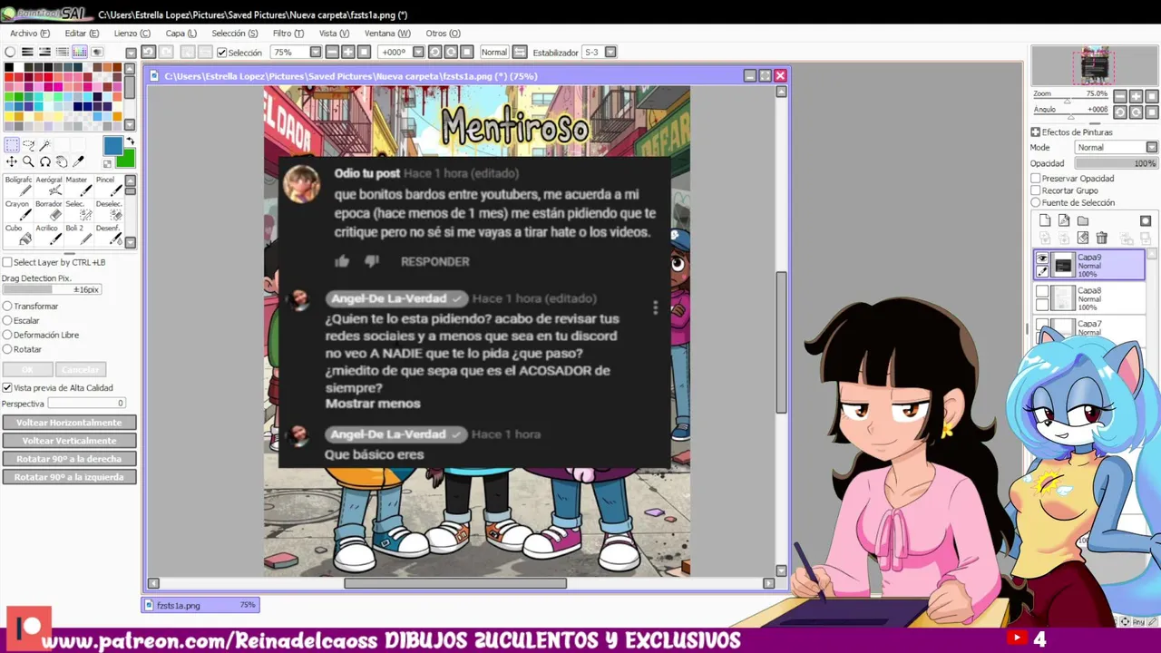Choose the Borrador eraser tool
1161x653 pixels.
pos(49,210)
